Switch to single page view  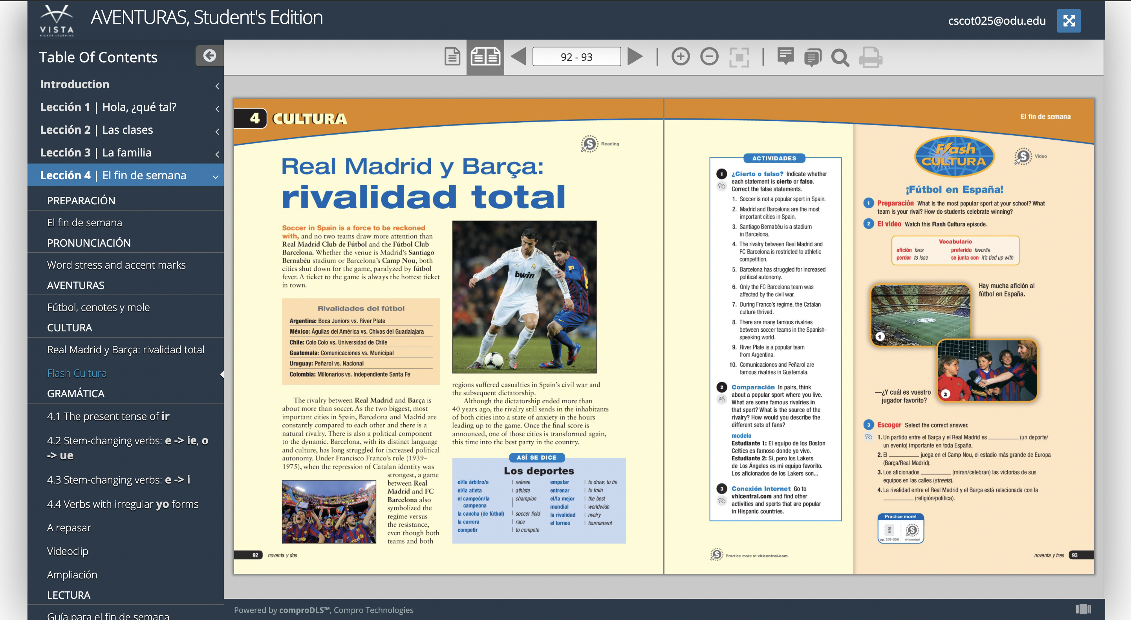452,57
